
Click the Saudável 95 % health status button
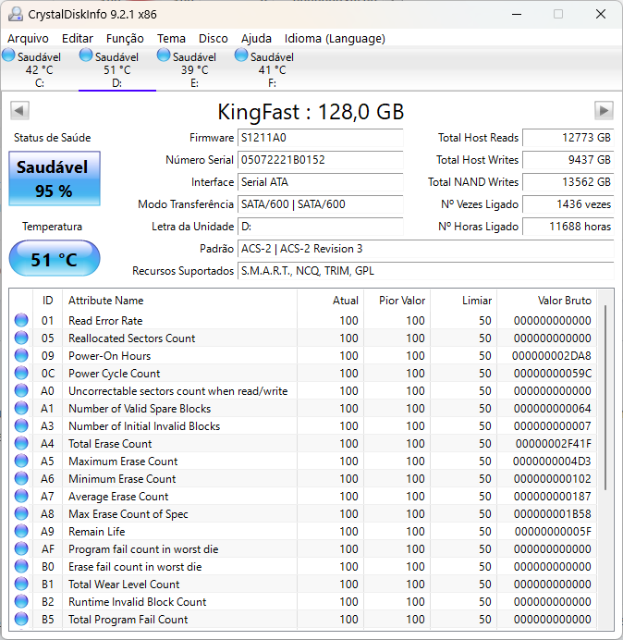(x=55, y=178)
